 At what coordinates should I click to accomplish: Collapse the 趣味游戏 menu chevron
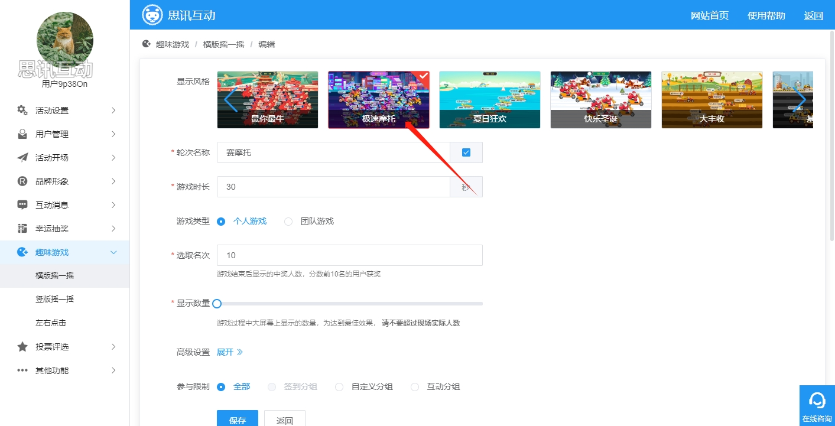tap(113, 252)
